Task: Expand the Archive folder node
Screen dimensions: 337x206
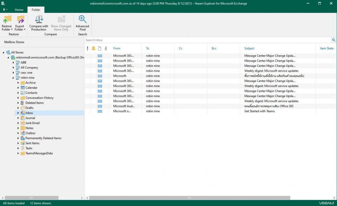Action: [18, 83]
